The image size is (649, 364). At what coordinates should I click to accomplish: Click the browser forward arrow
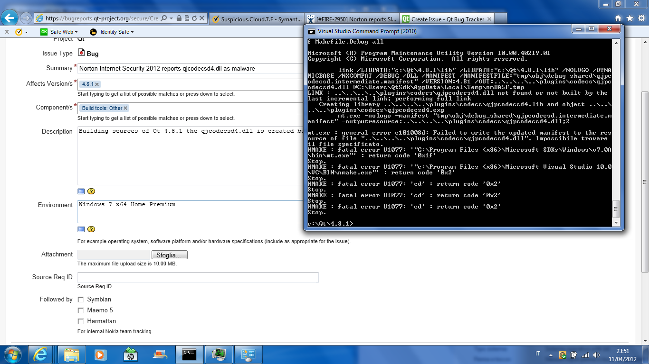[26, 18]
